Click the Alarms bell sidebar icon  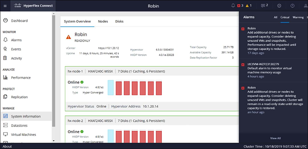(x=6, y=40)
